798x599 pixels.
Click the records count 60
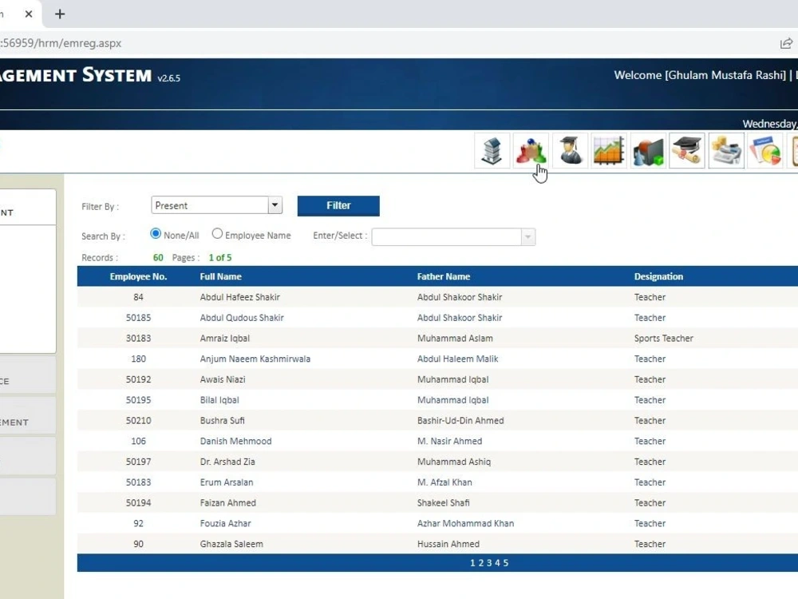click(x=158, y=258)
